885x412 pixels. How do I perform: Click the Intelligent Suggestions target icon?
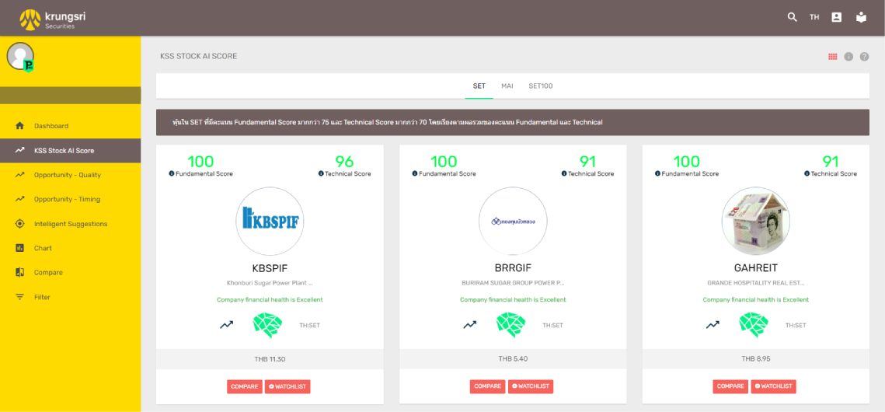click(x=19, y=224)
